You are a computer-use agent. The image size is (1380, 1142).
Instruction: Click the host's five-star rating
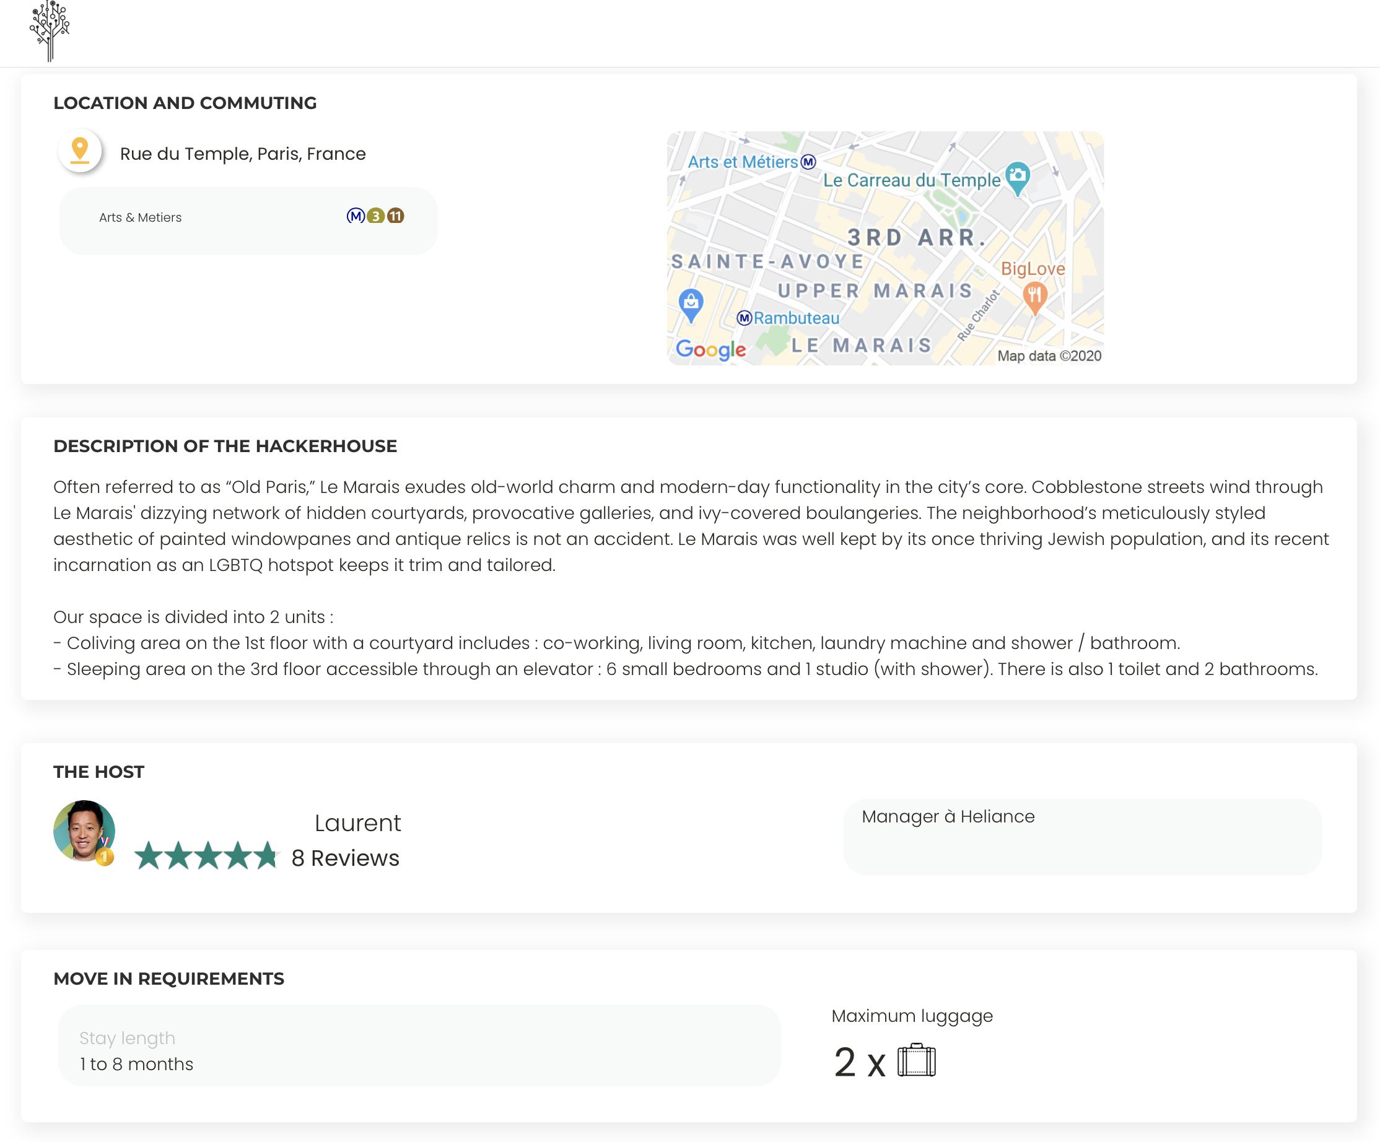207,856
